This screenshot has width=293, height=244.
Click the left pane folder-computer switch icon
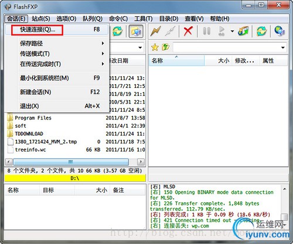pos(136,31)
